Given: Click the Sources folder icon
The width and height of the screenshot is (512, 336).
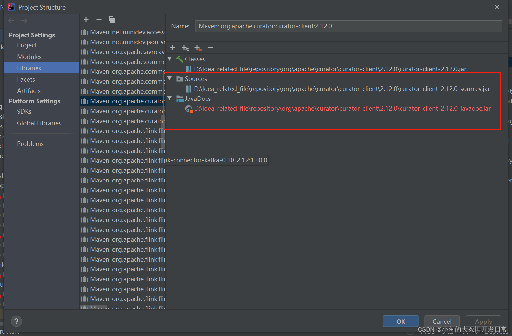Looking at the screenshot, I should click(x=180, y=79).
